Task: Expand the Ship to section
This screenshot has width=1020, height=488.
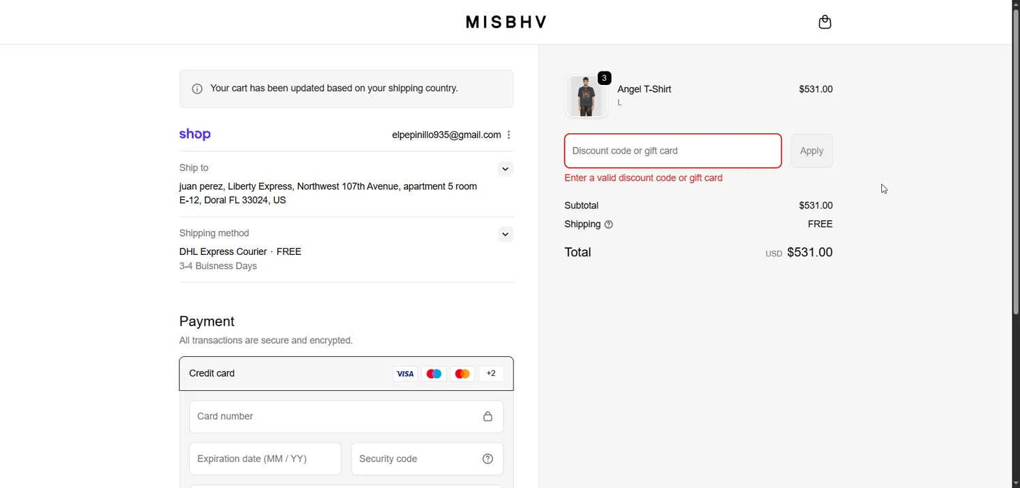Action: [x=505, y=169]
